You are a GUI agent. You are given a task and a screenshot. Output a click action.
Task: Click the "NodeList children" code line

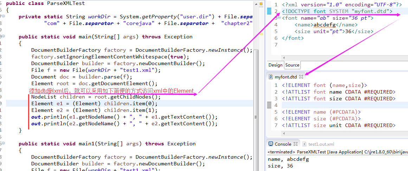[96, 97]
